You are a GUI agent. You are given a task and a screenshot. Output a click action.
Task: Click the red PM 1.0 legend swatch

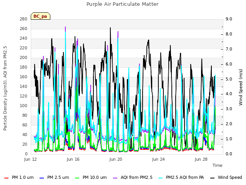pyautogui.click(x=6, y=178)
